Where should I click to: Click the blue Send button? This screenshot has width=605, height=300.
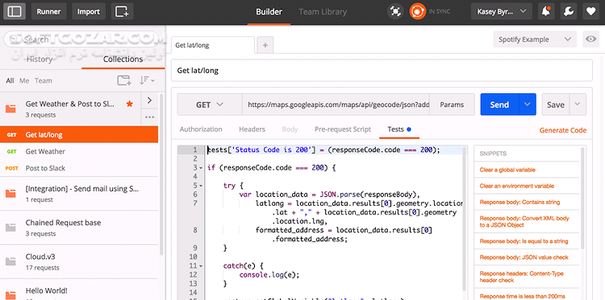pyautogui.click(x=499, y=105)
